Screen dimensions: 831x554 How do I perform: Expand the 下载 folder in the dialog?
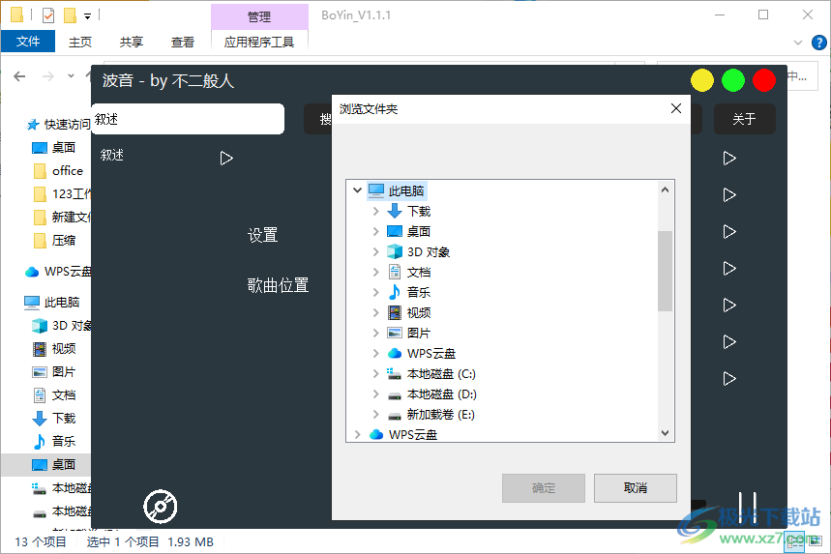tap(375, 212)
